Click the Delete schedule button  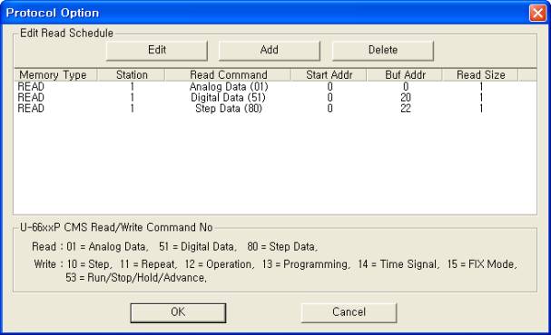pos(383,51)
